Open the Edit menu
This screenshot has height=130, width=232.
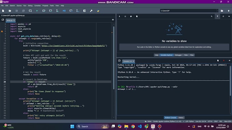7,5
